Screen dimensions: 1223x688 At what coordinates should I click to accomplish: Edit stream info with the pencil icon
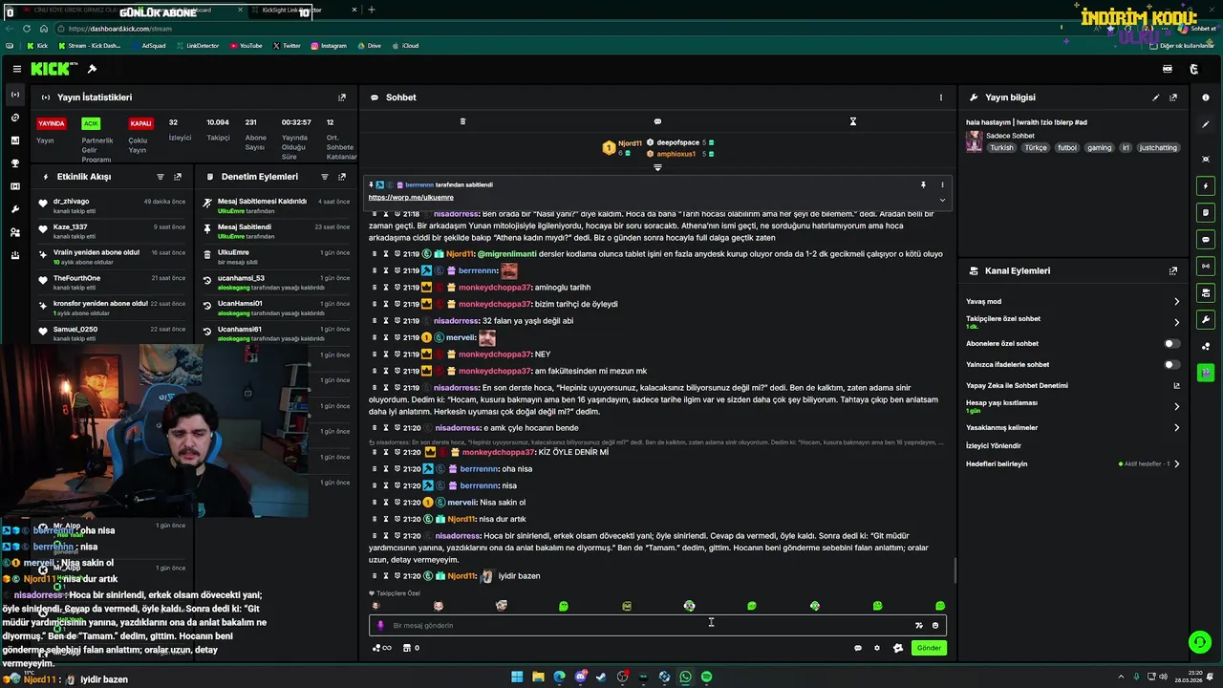pyautogui.click(x=1156, y=97)
